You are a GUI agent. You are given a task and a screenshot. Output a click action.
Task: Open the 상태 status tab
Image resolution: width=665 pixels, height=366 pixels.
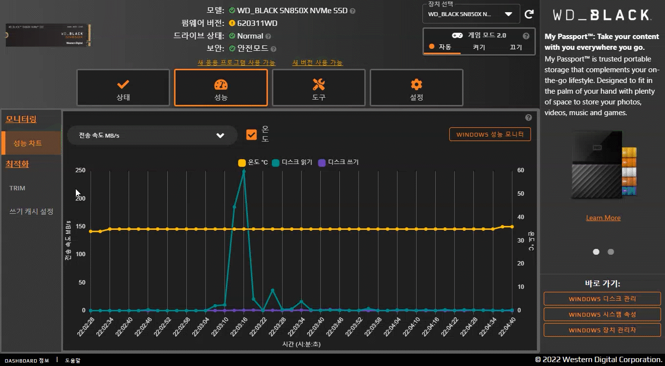point(123,88)
